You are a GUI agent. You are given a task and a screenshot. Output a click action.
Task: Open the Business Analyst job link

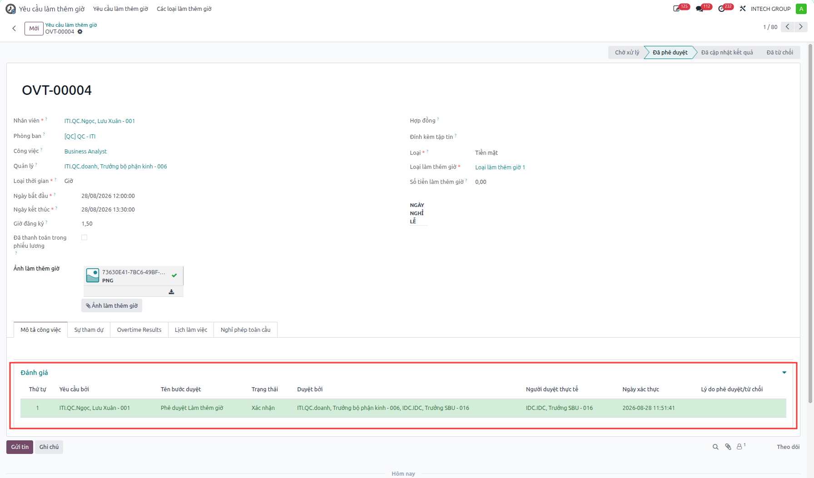coord(85,152)
